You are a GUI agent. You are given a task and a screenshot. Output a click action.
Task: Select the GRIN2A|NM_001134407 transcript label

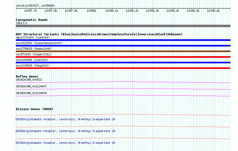(31, 86)
